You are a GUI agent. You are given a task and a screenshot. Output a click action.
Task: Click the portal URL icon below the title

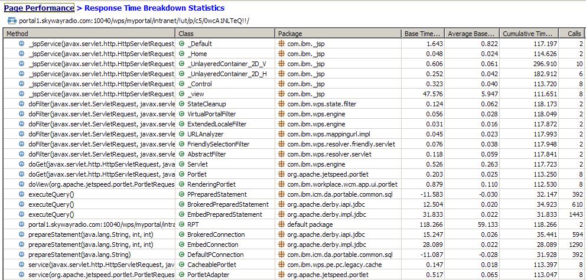(12, 21)
